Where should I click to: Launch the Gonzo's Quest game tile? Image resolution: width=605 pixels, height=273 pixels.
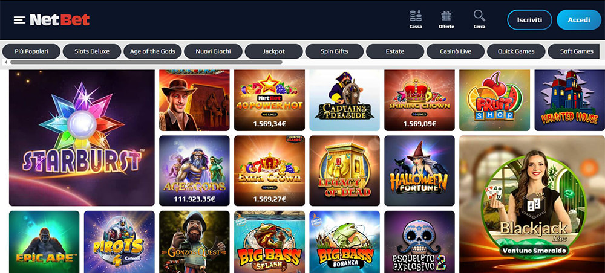click(x=194, y=242)
